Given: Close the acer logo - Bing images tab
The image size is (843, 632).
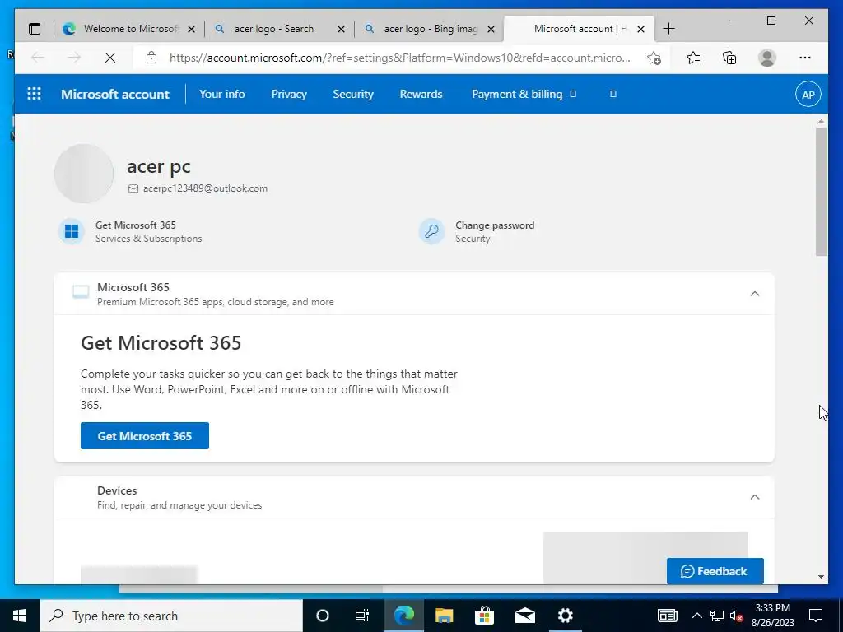Looking at the screenshot, I should coord(491,30).
